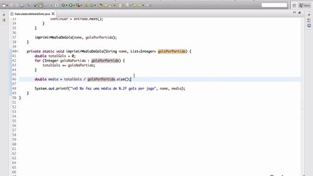Image resolution: width=313 pixels, height=176 pixels.
Task: Open the New wizard dropdown arrow
Action: pos(7,5)
